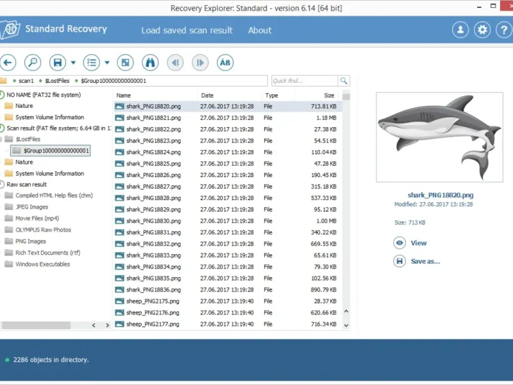Open the magnifier scan tool
Viewport: 513px width, 385px height.
coord(33,62)
